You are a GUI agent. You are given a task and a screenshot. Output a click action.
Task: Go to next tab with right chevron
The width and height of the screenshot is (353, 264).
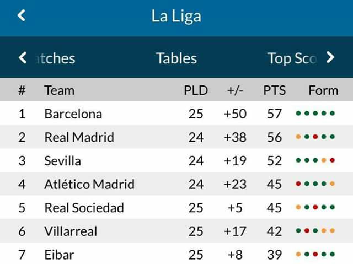point(330,58)
